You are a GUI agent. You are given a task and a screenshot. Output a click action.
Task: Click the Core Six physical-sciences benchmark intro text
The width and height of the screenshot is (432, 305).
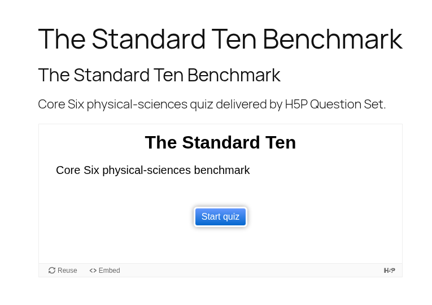pos(152,170)
